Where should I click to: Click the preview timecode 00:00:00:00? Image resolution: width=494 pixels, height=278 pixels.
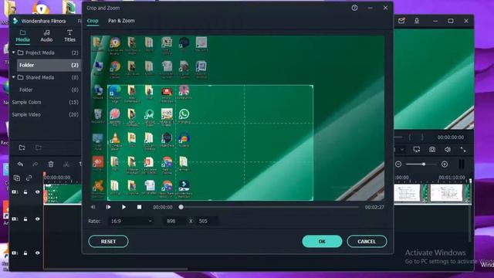coord(451,137)
